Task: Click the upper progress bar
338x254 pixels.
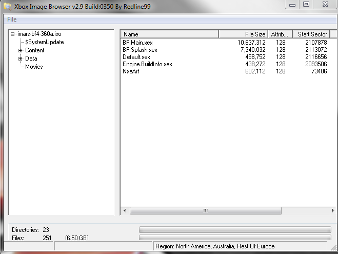Action: [x=235, y=230]
